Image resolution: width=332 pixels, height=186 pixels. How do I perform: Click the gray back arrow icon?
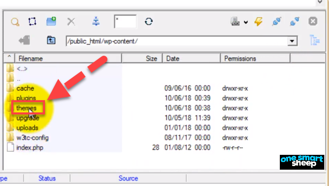coord(24,40)
